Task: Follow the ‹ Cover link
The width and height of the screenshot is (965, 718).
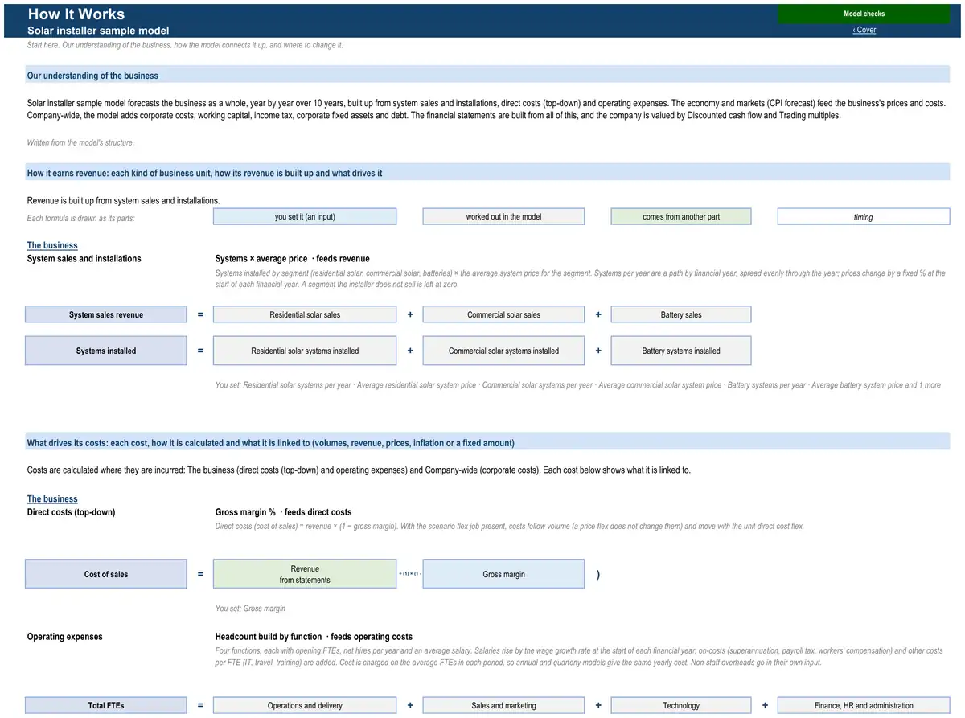Action: [864, 31]
